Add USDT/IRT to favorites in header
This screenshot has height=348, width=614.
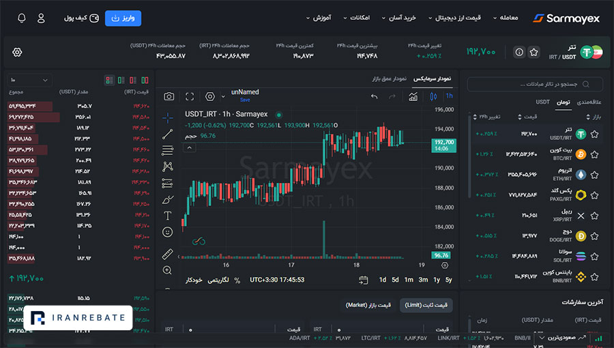[x=533, y=52]
